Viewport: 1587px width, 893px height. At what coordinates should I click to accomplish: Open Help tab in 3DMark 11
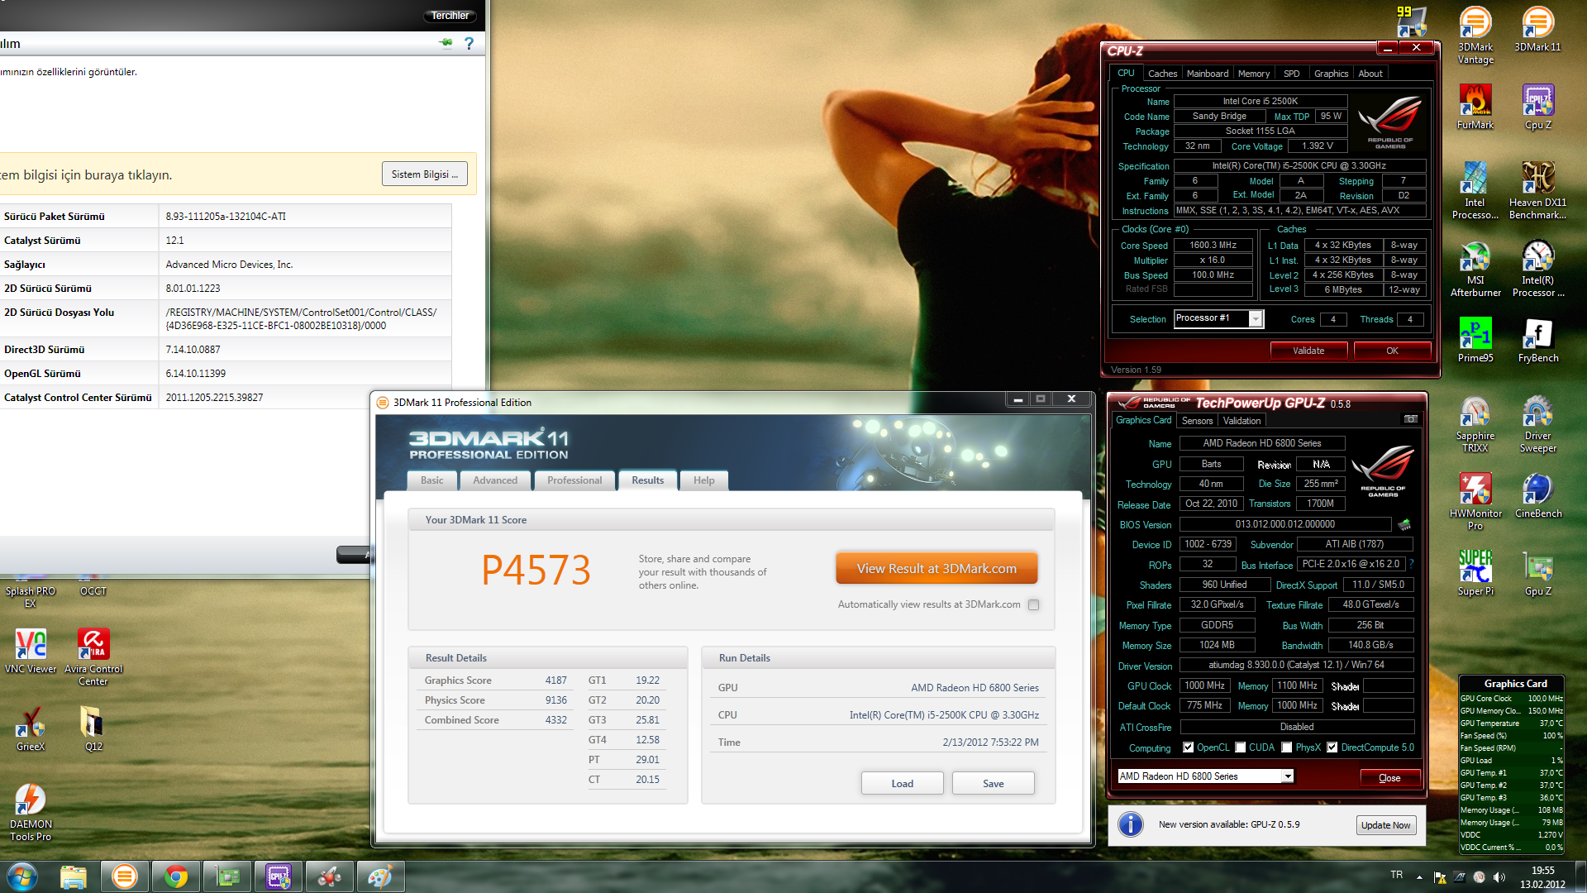(703, 480)
